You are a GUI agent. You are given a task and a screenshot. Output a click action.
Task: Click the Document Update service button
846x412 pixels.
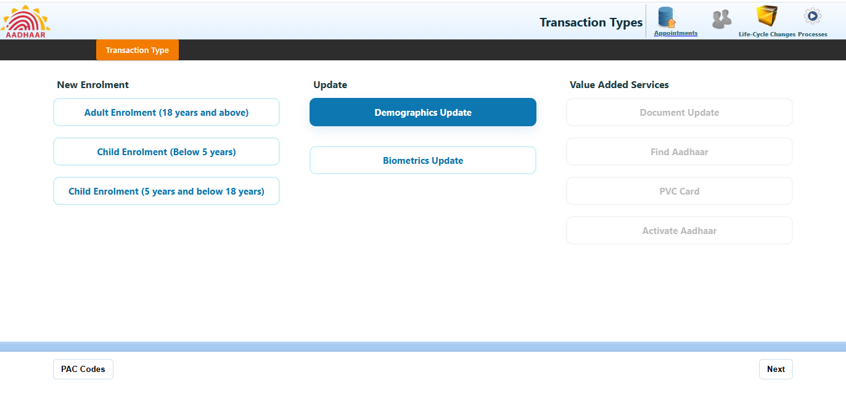pos(680,113)
